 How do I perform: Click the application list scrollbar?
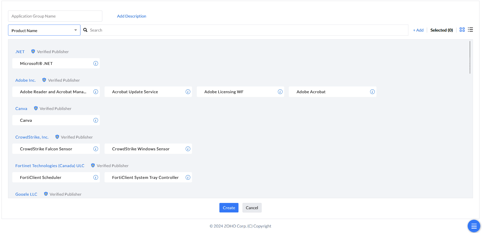tap(470, 57)
